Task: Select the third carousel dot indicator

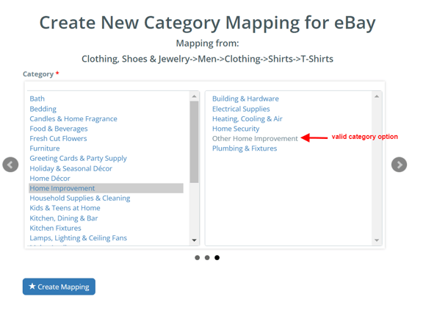Action: tap(217, 257)
